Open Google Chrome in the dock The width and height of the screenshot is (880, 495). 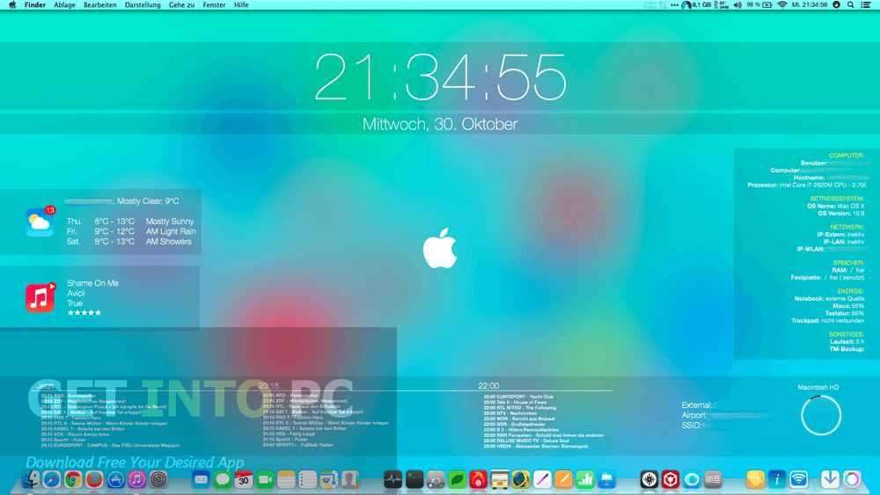[73, 479]
